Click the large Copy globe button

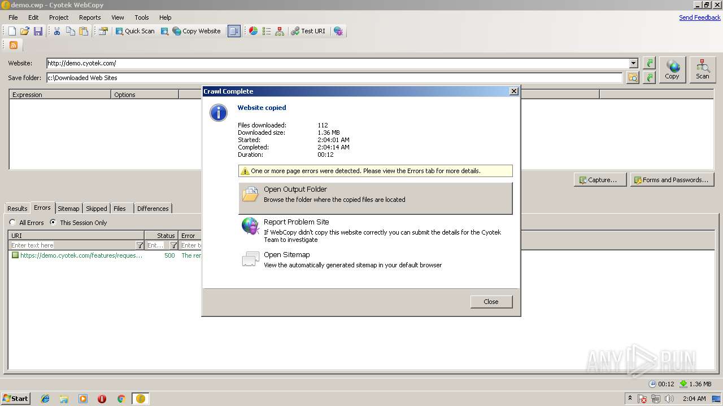[x=672, y=70]
